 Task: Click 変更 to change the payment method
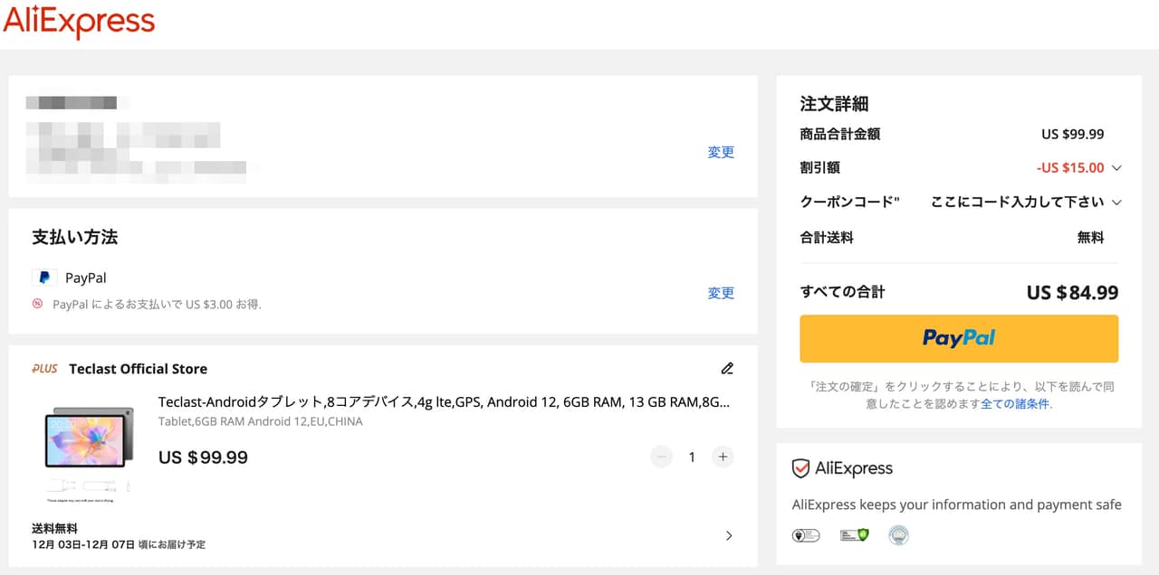[721, 293]
